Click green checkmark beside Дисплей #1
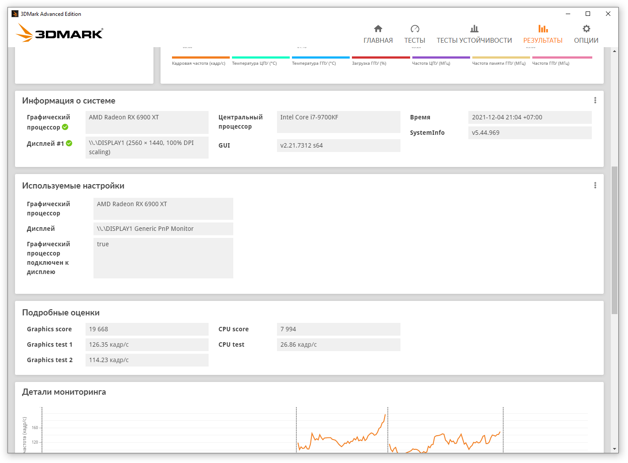The height and width of the screenshot is (463, 628). pos(69,143)
